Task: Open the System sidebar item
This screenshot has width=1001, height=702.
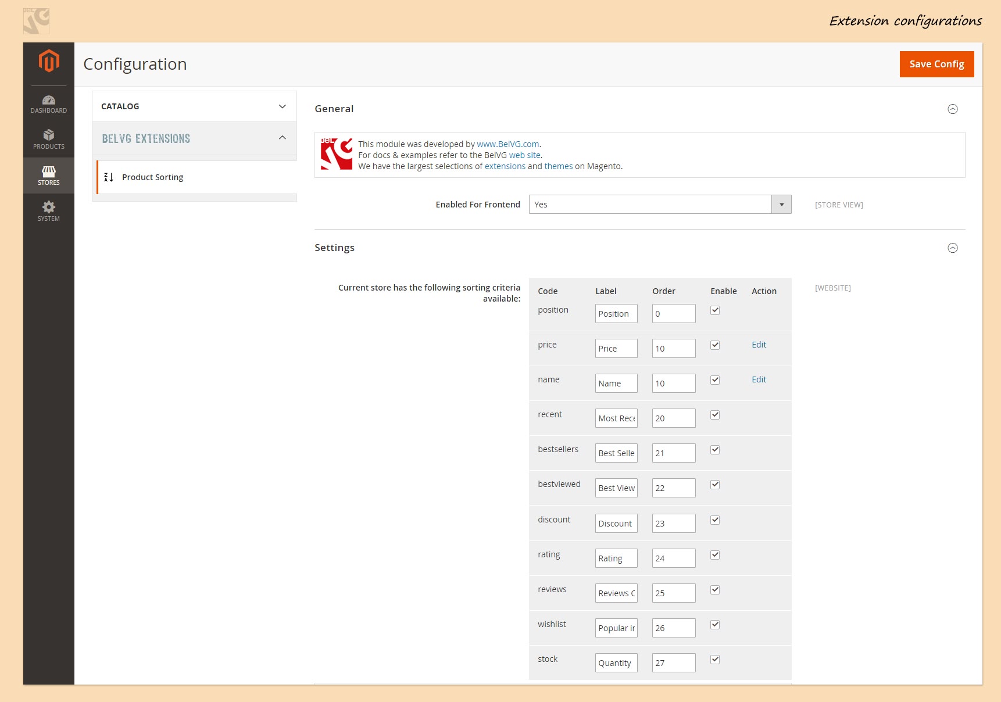Action: [x=49, y=212]
